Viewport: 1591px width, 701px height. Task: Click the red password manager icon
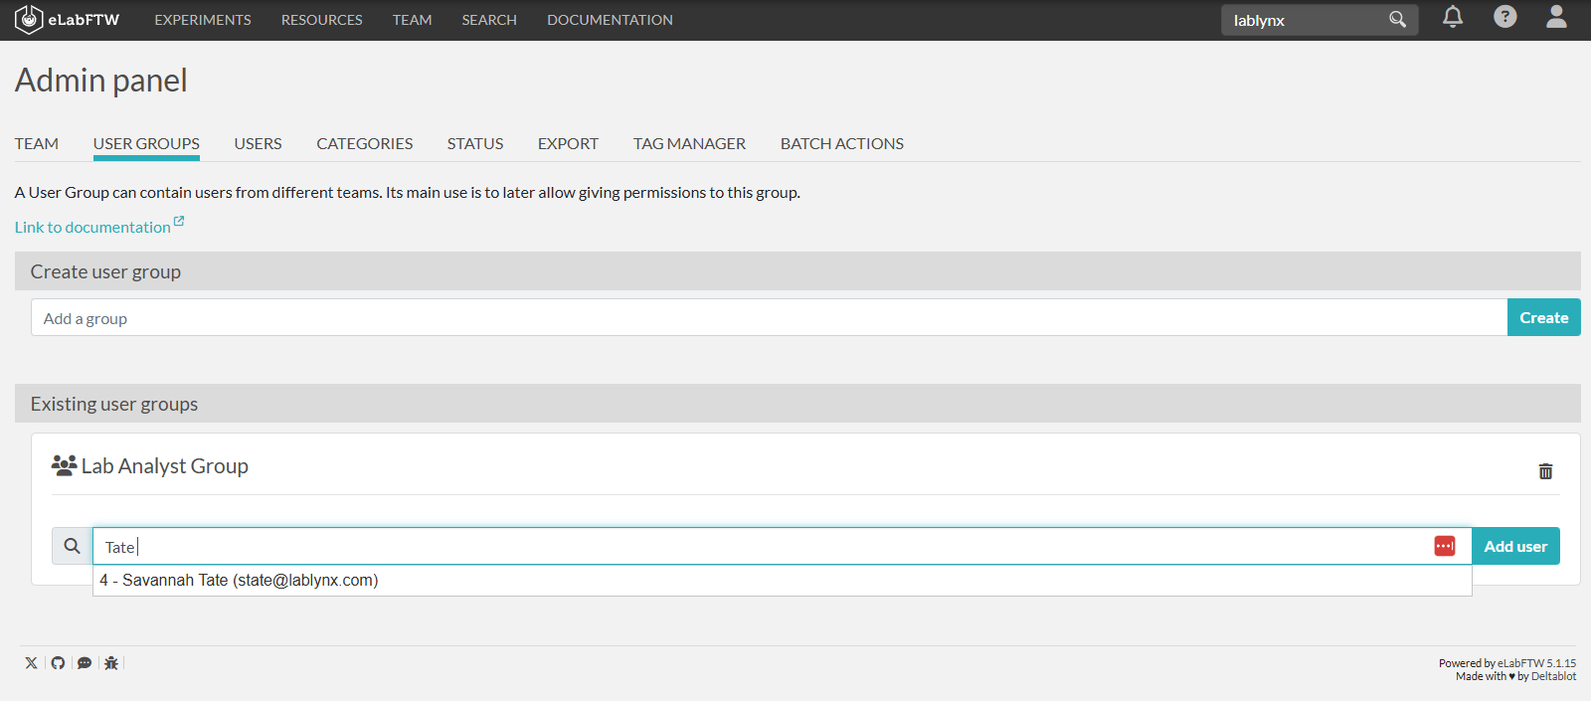click(x=1444, y=546)
